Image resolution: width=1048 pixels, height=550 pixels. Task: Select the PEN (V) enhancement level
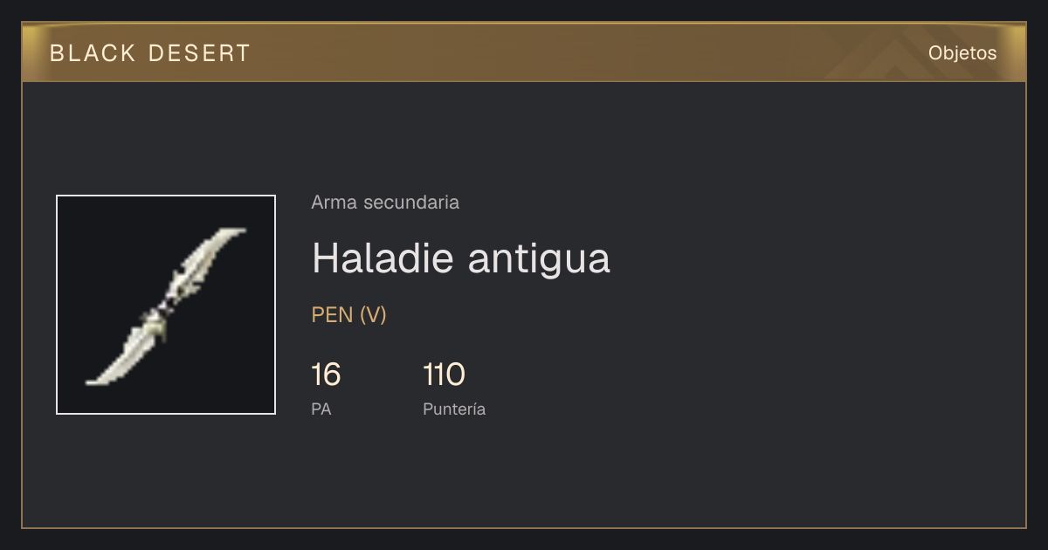pos(349,315)
